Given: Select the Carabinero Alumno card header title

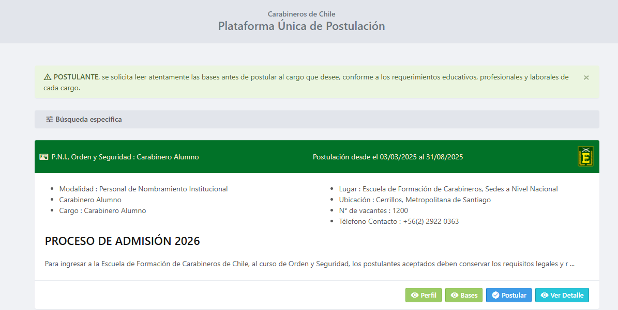Looking at the screenshot, I should [x=125, y=157].
